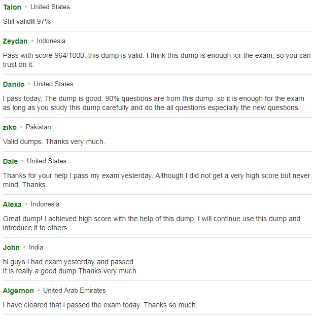Screen dimensions: 315x318
Task: Click the Algernon username
Action: (x=18, y=291)
